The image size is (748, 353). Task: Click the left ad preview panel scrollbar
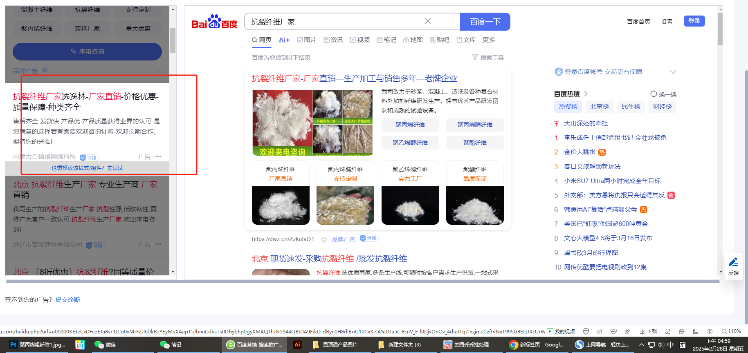[x=173, y=40]
